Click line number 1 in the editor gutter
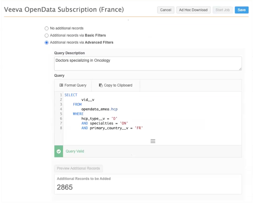 point(61,95)
